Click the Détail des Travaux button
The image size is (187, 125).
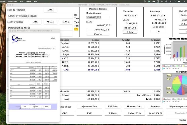click(x=98, y=9)
